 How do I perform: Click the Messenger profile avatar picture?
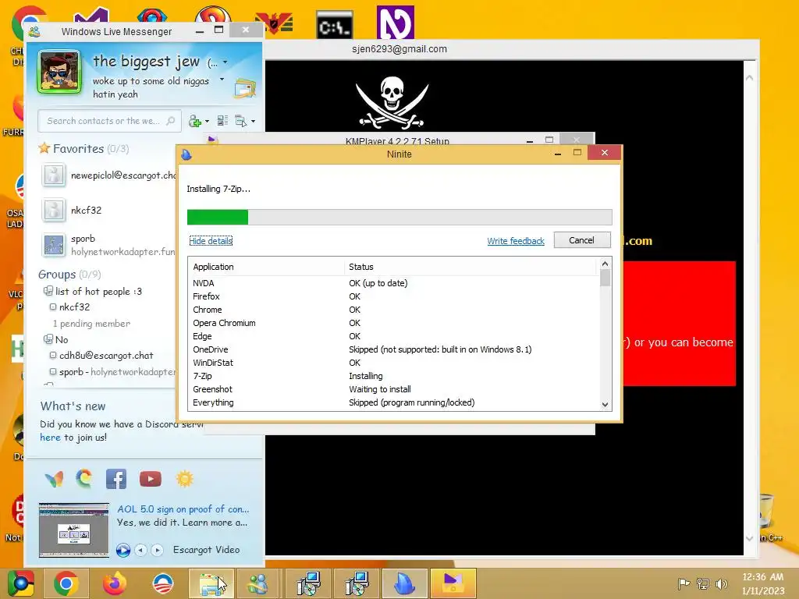(59, 72)
